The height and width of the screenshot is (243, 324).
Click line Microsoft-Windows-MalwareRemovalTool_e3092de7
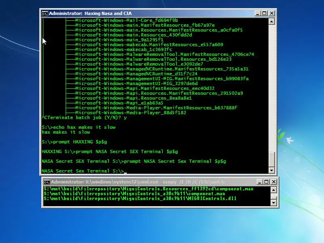coord(139,64)
